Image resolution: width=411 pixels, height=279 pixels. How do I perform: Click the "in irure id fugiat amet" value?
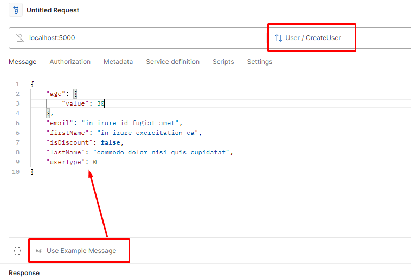coord(130,123)
